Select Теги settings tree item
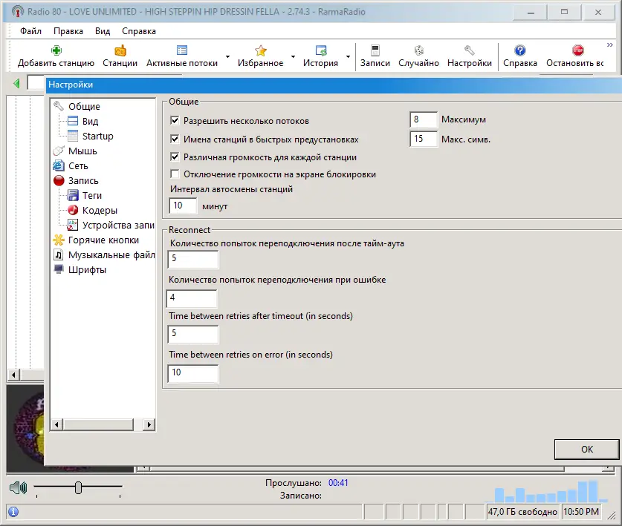Image resolution: width=622 pixels, height=526 pixels. pyautogui.click(x=92, y=195)
